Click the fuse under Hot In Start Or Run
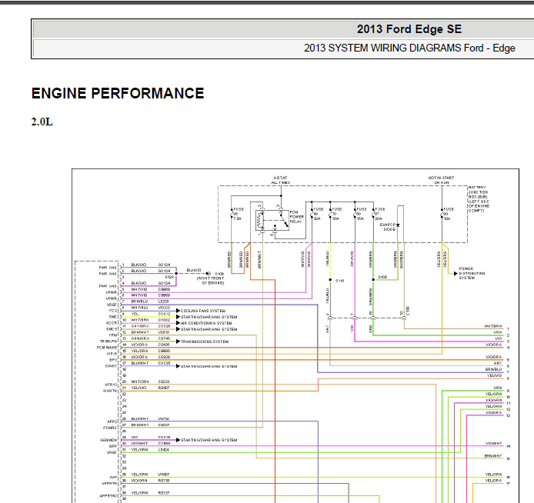The image size is (534, 503). pyautogui.click(x=442, y=214)
